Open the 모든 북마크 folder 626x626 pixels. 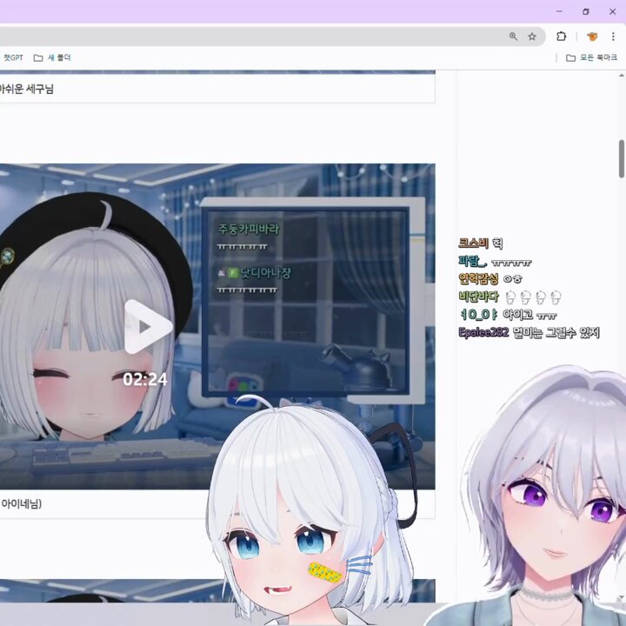click(591, 57)
